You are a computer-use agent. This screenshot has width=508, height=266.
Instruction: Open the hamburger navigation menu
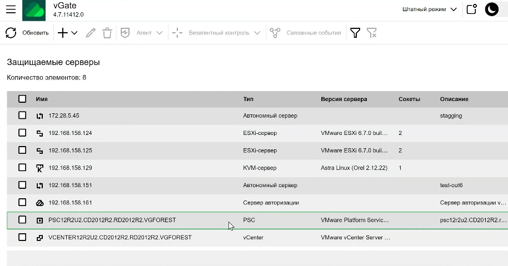click(11, 9)
